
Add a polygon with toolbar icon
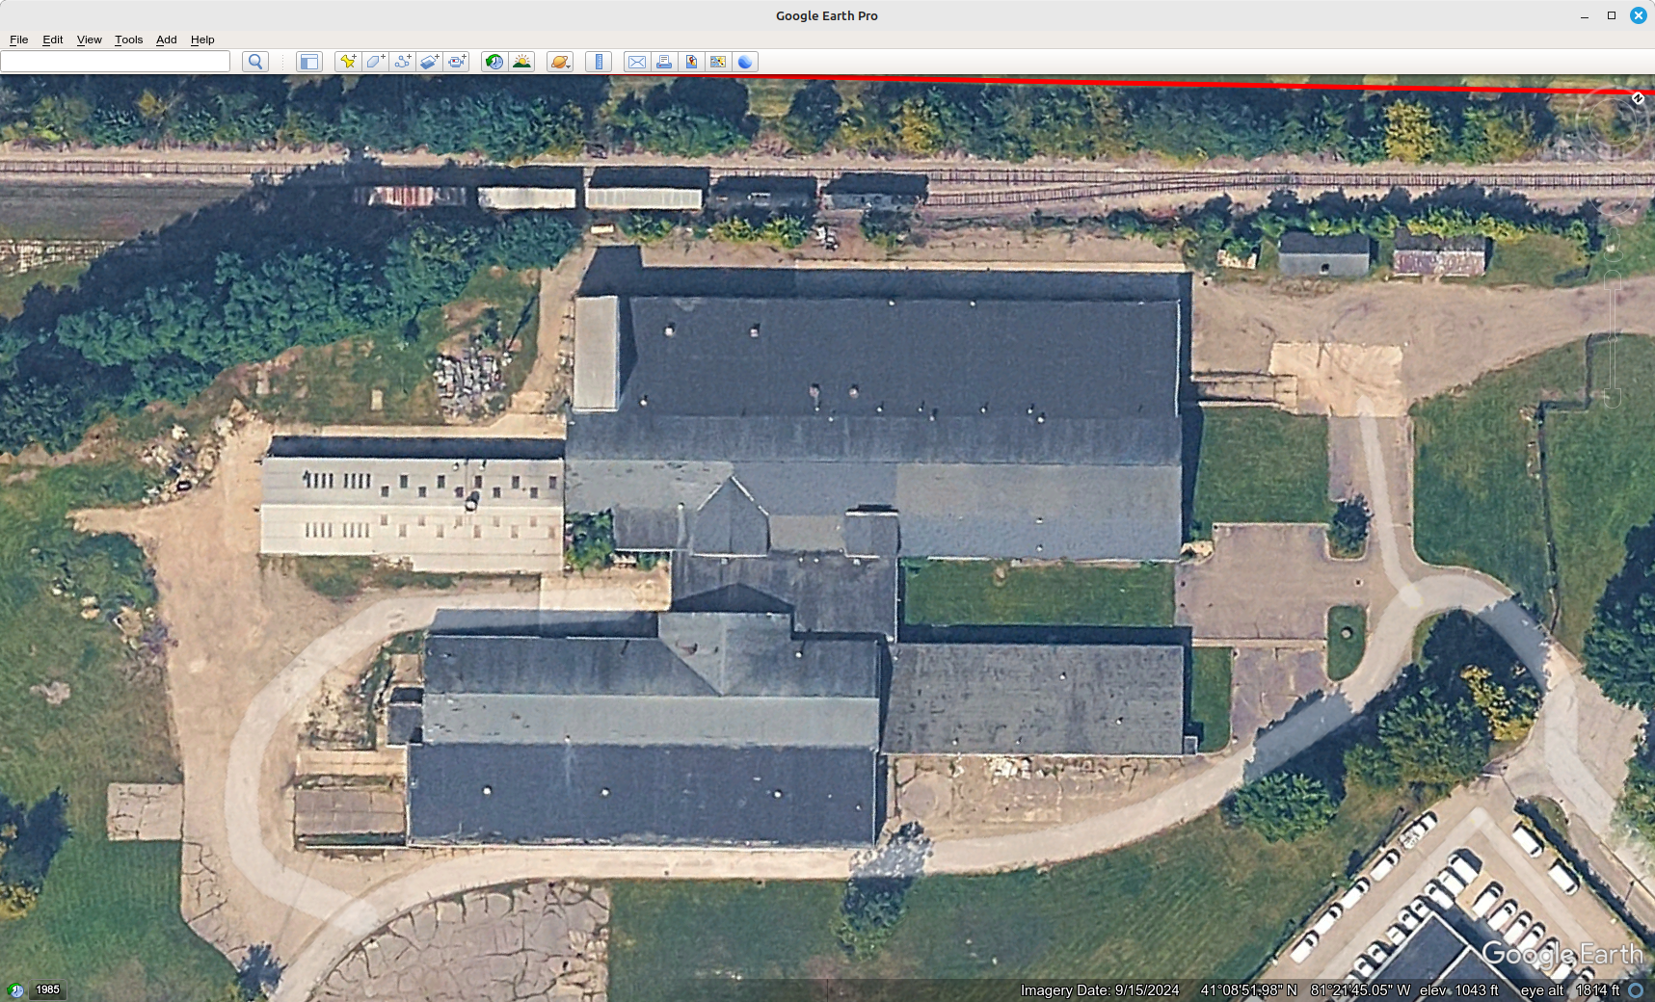[375, 62]
